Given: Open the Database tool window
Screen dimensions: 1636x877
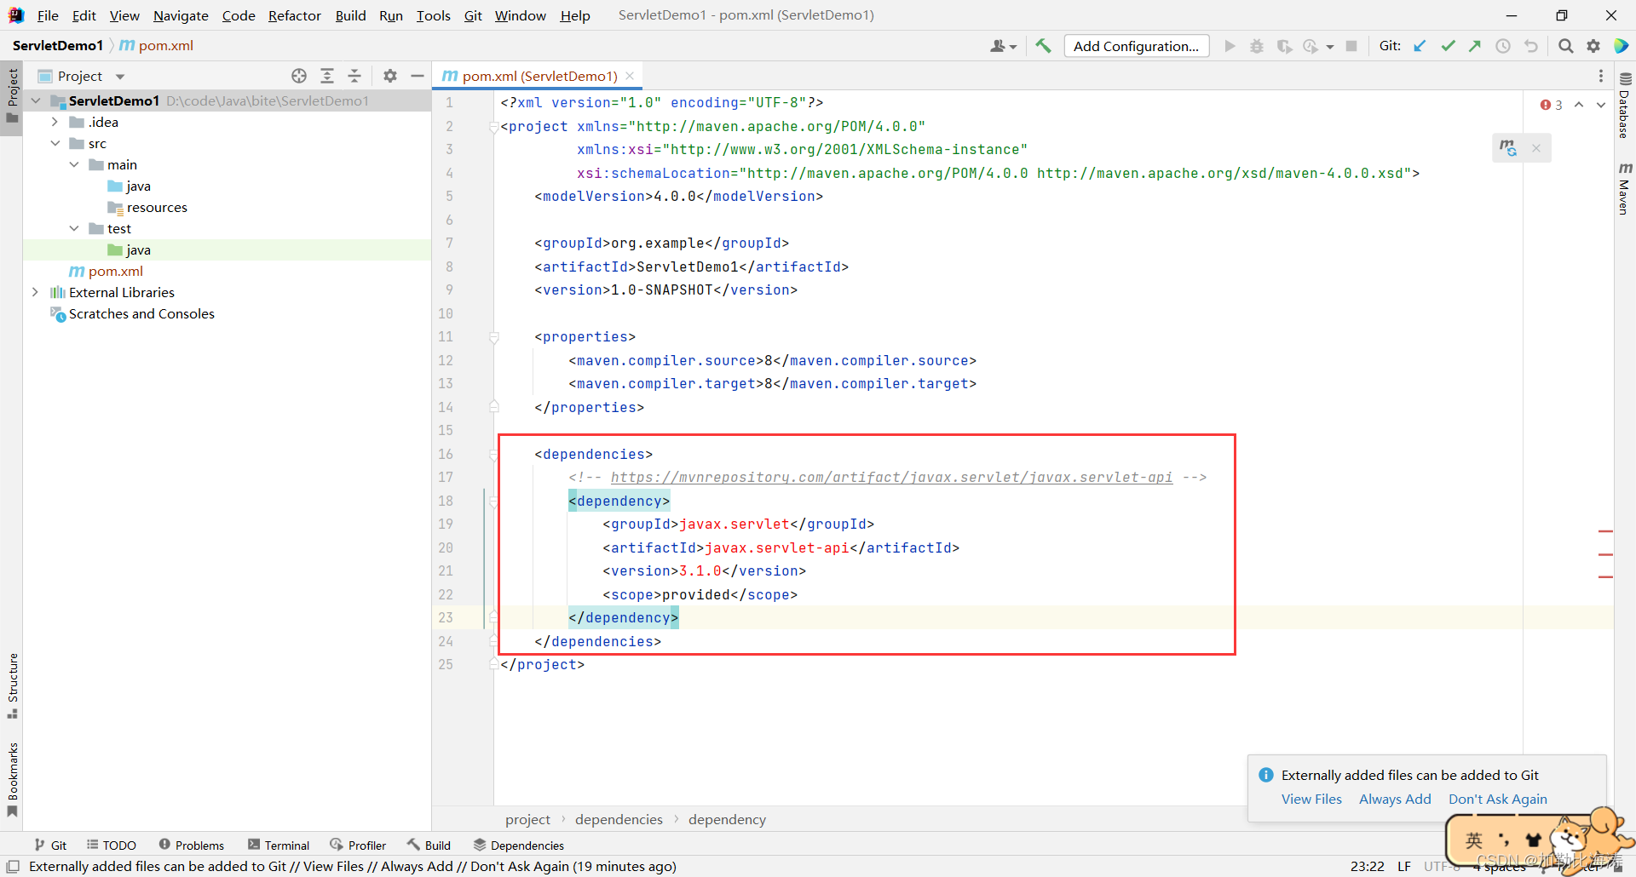Looking at the screenshot, I should click(1624, 111).
